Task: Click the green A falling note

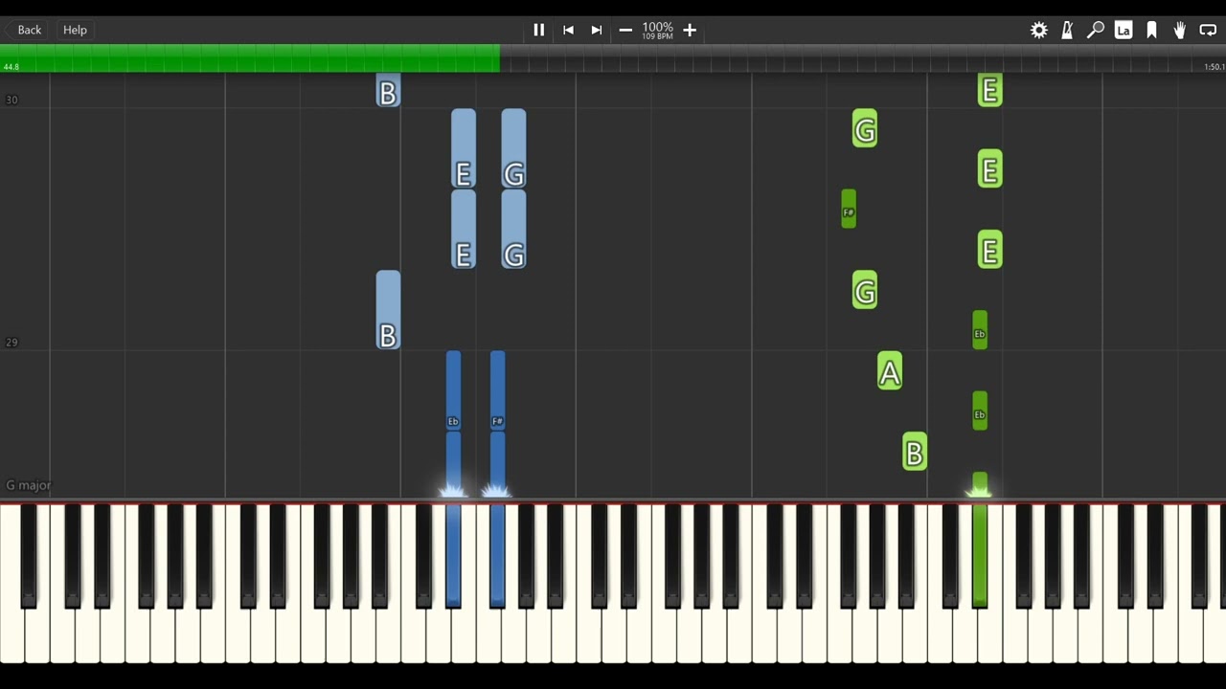Action: pyautogui.click(x=890, y=371)
